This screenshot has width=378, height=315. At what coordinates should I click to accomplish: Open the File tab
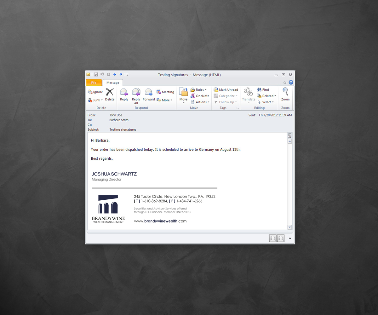(x=94, y=83)
